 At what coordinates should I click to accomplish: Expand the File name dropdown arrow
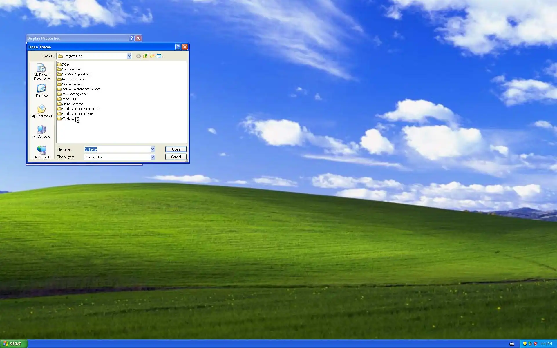pos(153,149)
